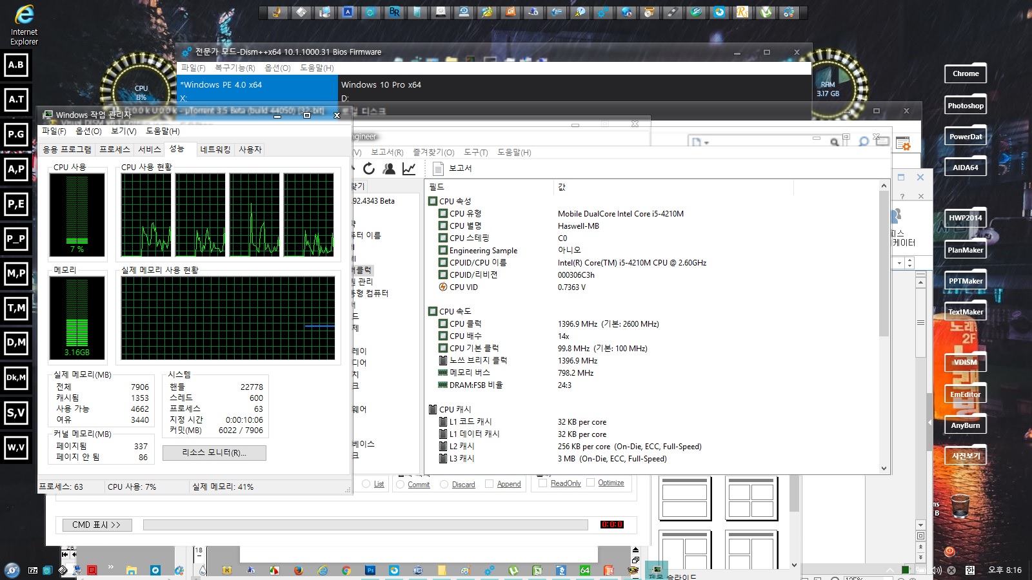The image size is (1032, 580).
Task: Open the Adobe Bridge icon in top dock
Action: pyautogui.click(x=393, y=12)
